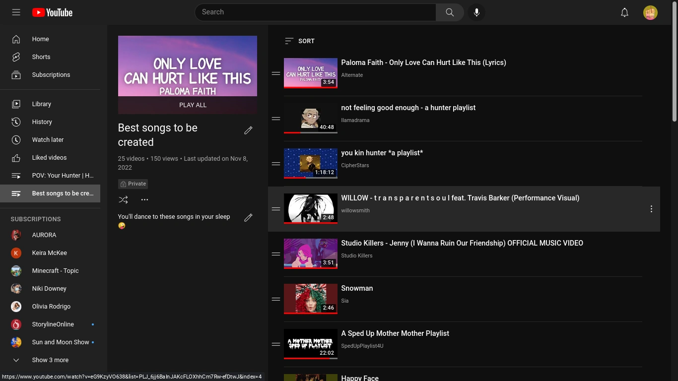Open the Watch later section

48,139
